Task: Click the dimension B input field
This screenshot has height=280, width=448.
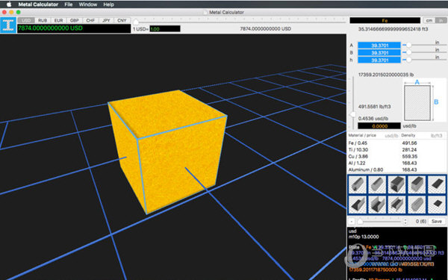Action: tap(379, 52)
